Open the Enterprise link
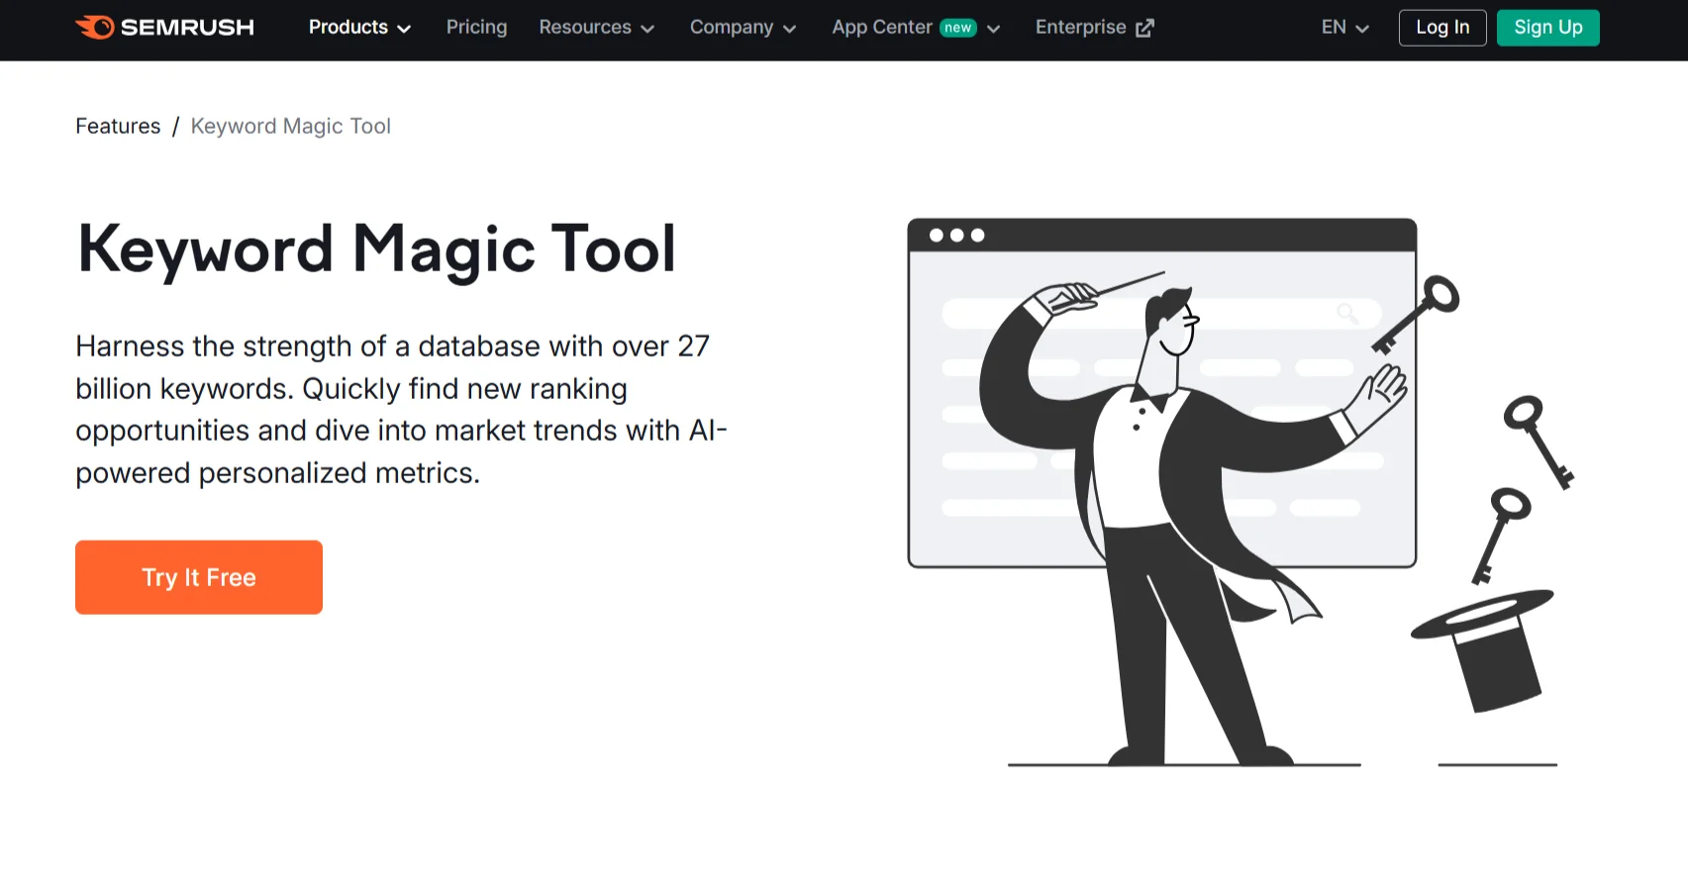 coord(1094,27)
